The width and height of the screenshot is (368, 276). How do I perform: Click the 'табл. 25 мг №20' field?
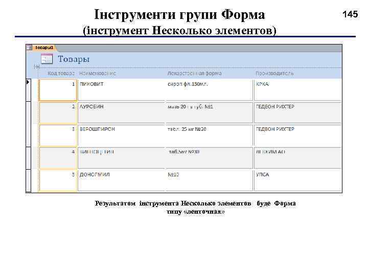210,135
